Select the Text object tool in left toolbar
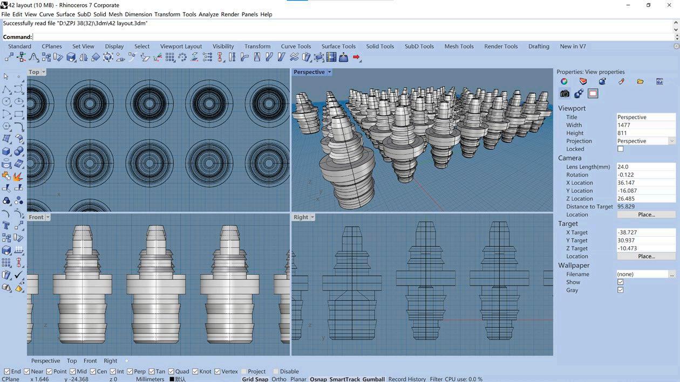The image size is (680, 382). [6, 225]
